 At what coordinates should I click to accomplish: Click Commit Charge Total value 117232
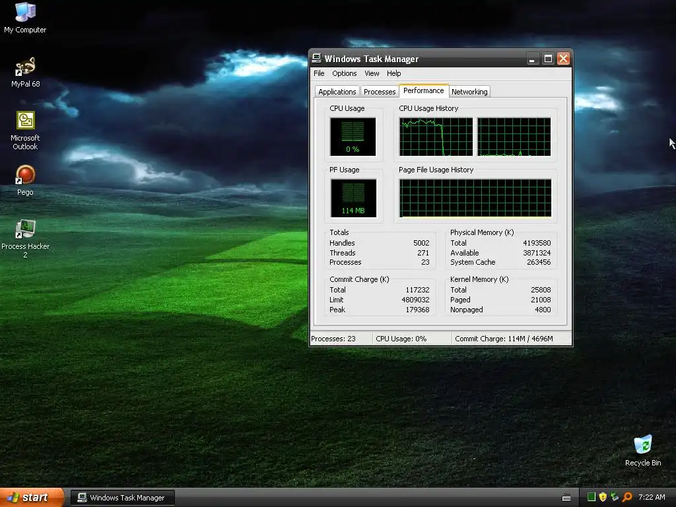pyautogui.click(x=417, y=290)
